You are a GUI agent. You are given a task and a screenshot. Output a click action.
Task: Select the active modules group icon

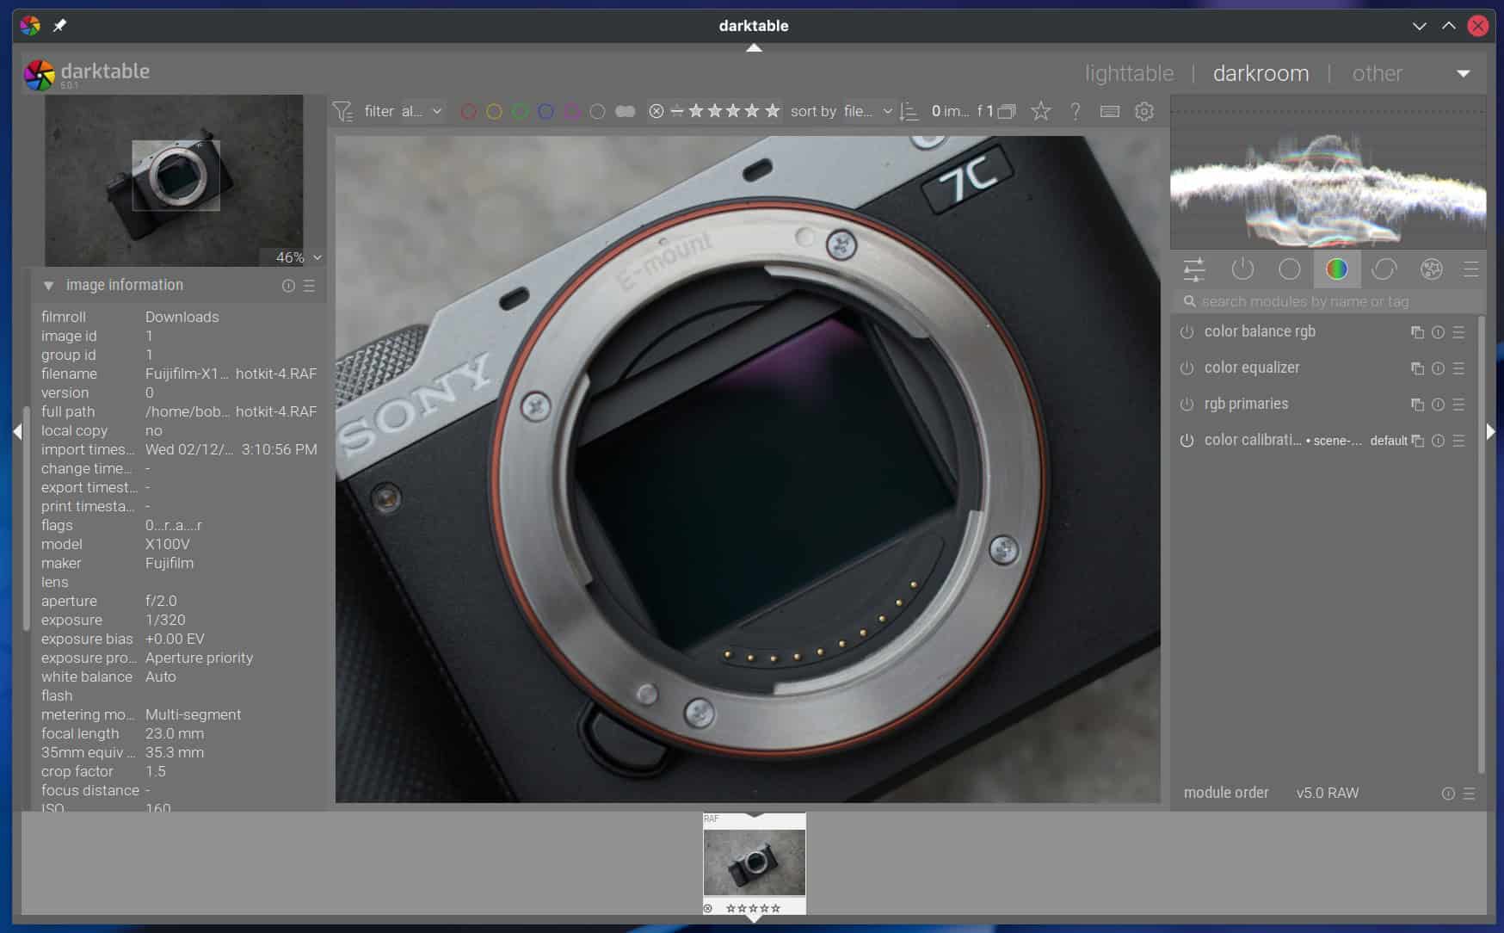(1242, 269)
